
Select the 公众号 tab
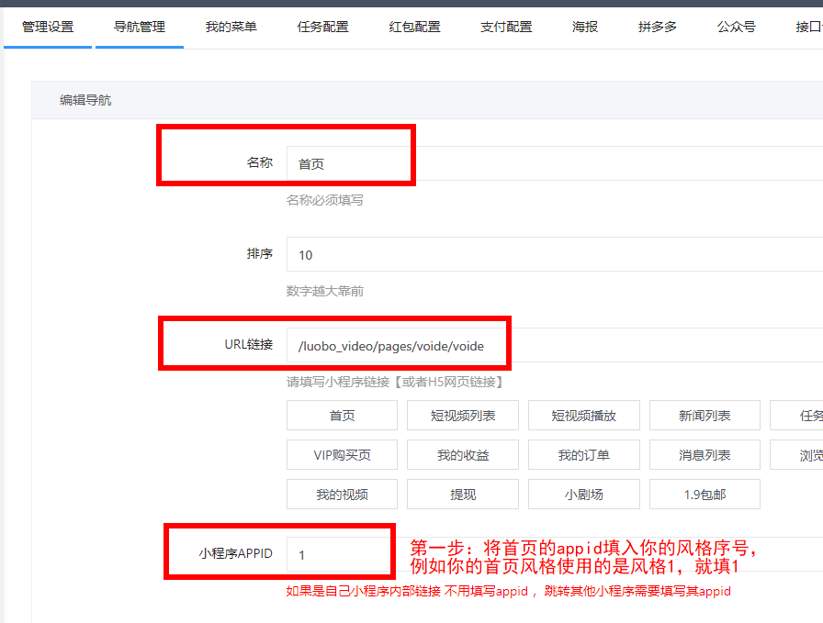(737, 27)
